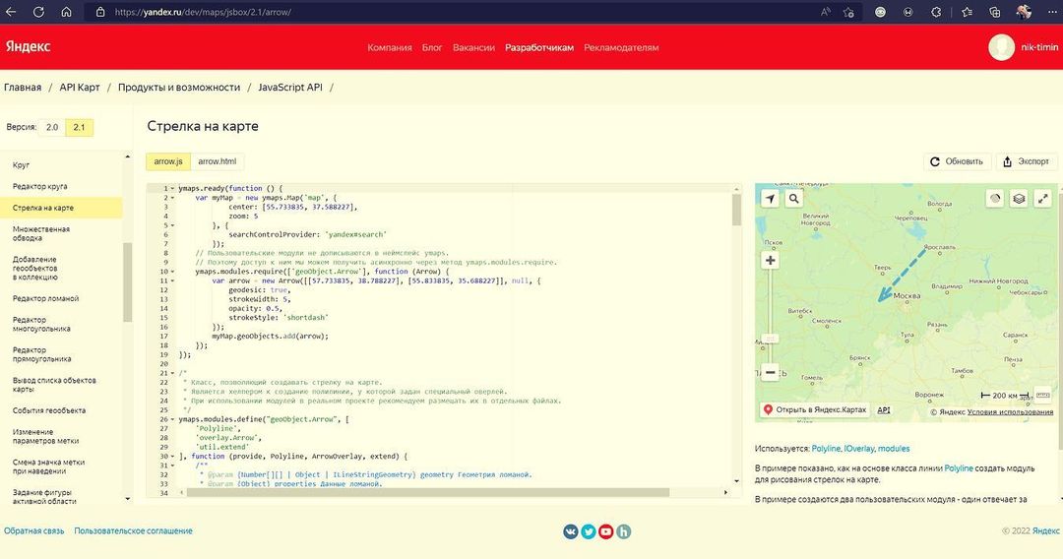
Task: Click the Яндекс logo
Action: [28, 47]
